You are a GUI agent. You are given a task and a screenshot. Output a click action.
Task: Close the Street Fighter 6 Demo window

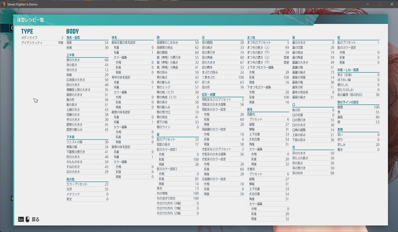tap(392, 4)
